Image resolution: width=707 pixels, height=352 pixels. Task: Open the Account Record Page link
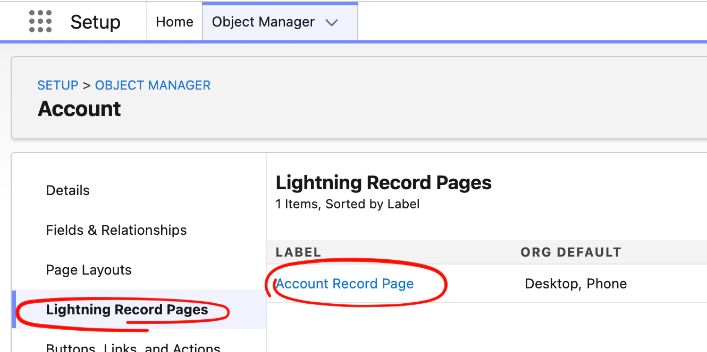pyautogui.click(x=345, y=284)
